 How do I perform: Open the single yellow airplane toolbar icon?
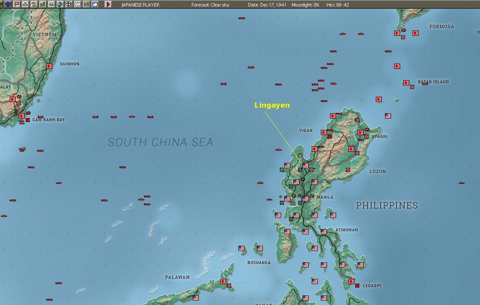point(25,4)
